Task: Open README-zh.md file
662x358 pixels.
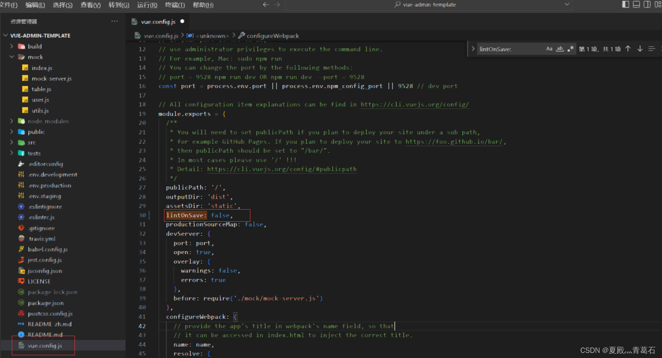Action: point(49,324)
